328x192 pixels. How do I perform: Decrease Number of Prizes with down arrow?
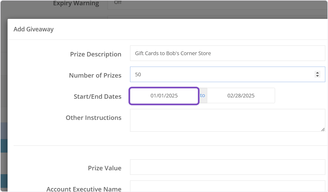(x=317, y=76)
